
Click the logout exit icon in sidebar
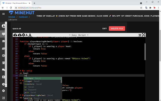click(x=4, y=98)
